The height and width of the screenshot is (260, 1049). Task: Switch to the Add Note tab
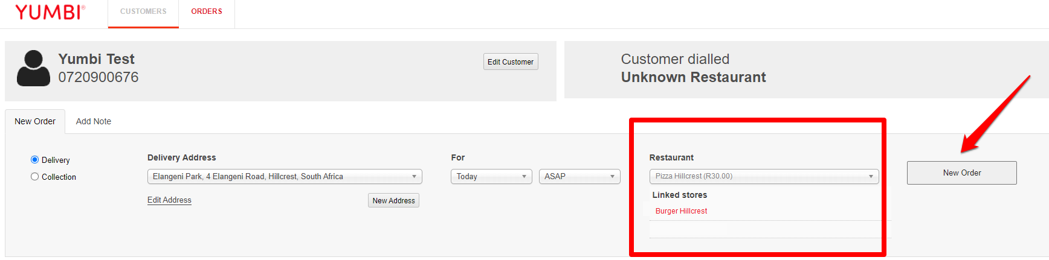pyautogui.click(x=94, y=121)
